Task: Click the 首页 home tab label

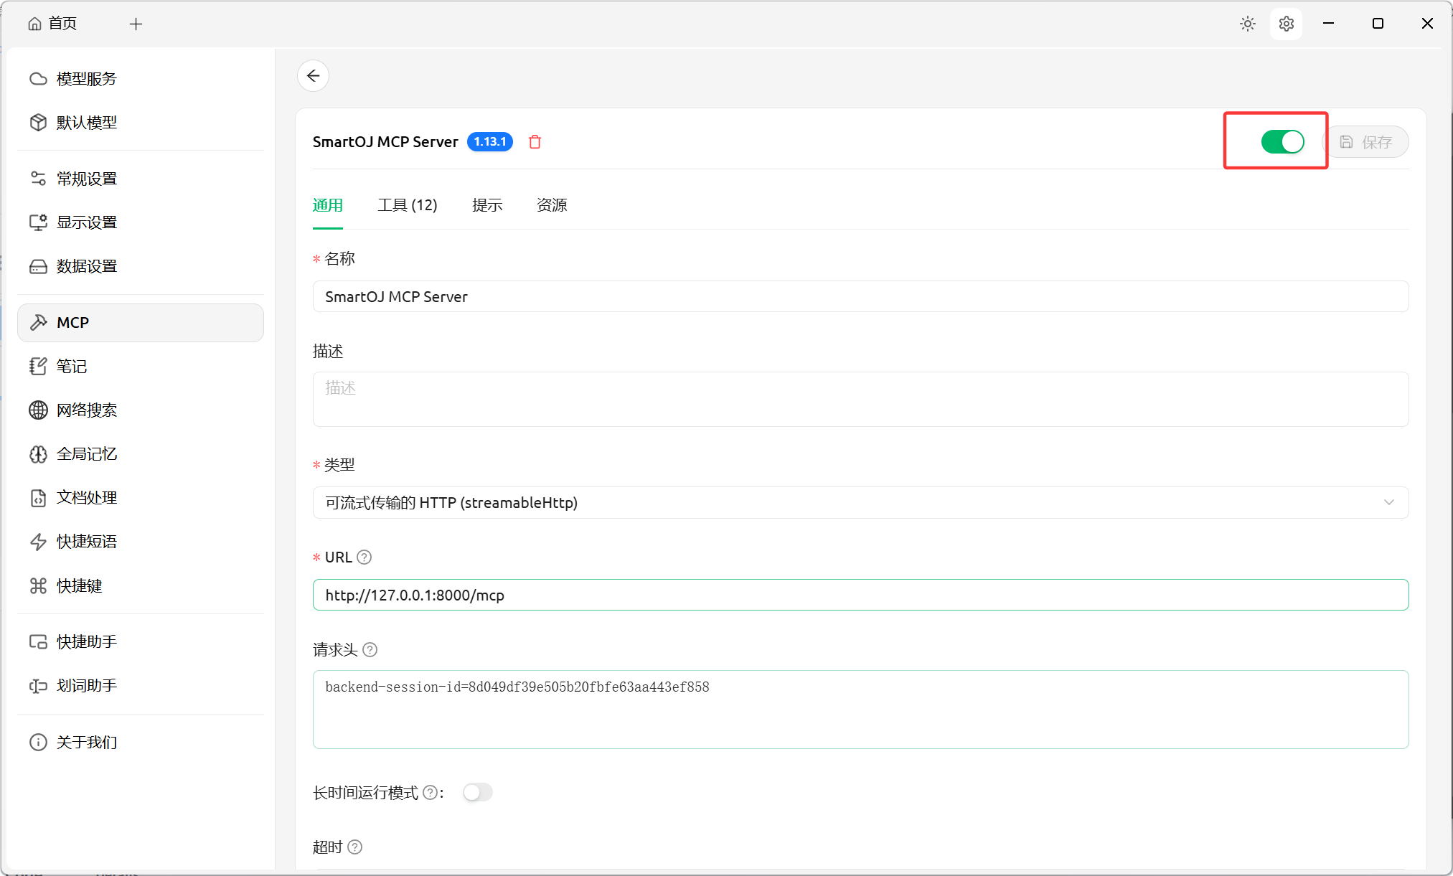Action: click(x=62, y=24)
